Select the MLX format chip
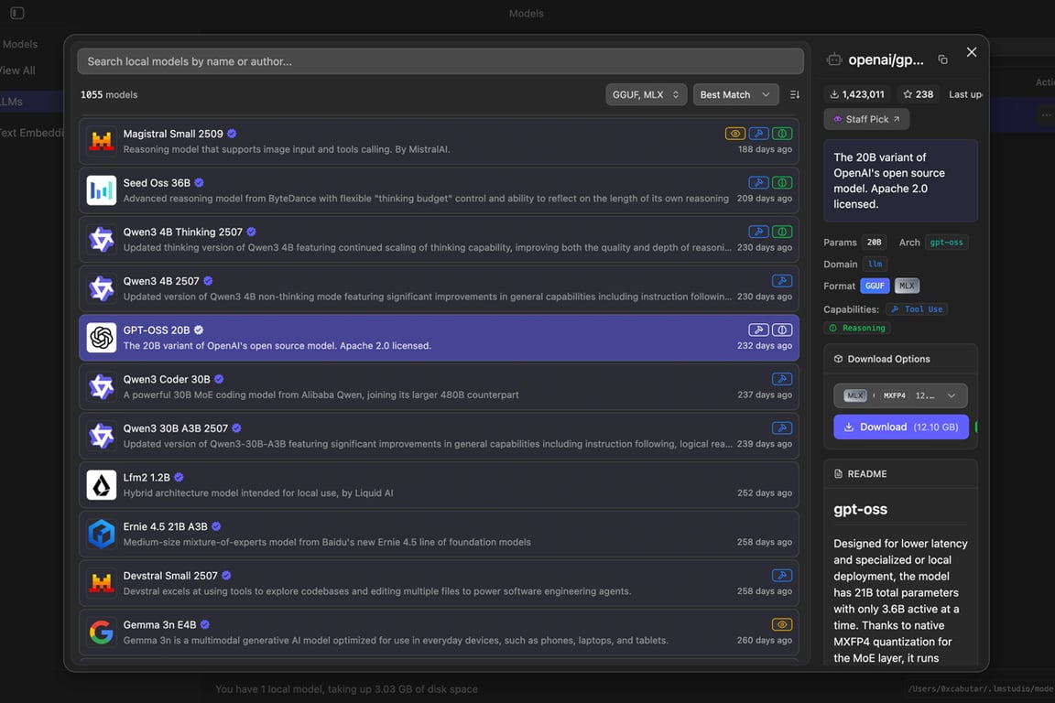1055x703 pixels. (x=907, y=286)
